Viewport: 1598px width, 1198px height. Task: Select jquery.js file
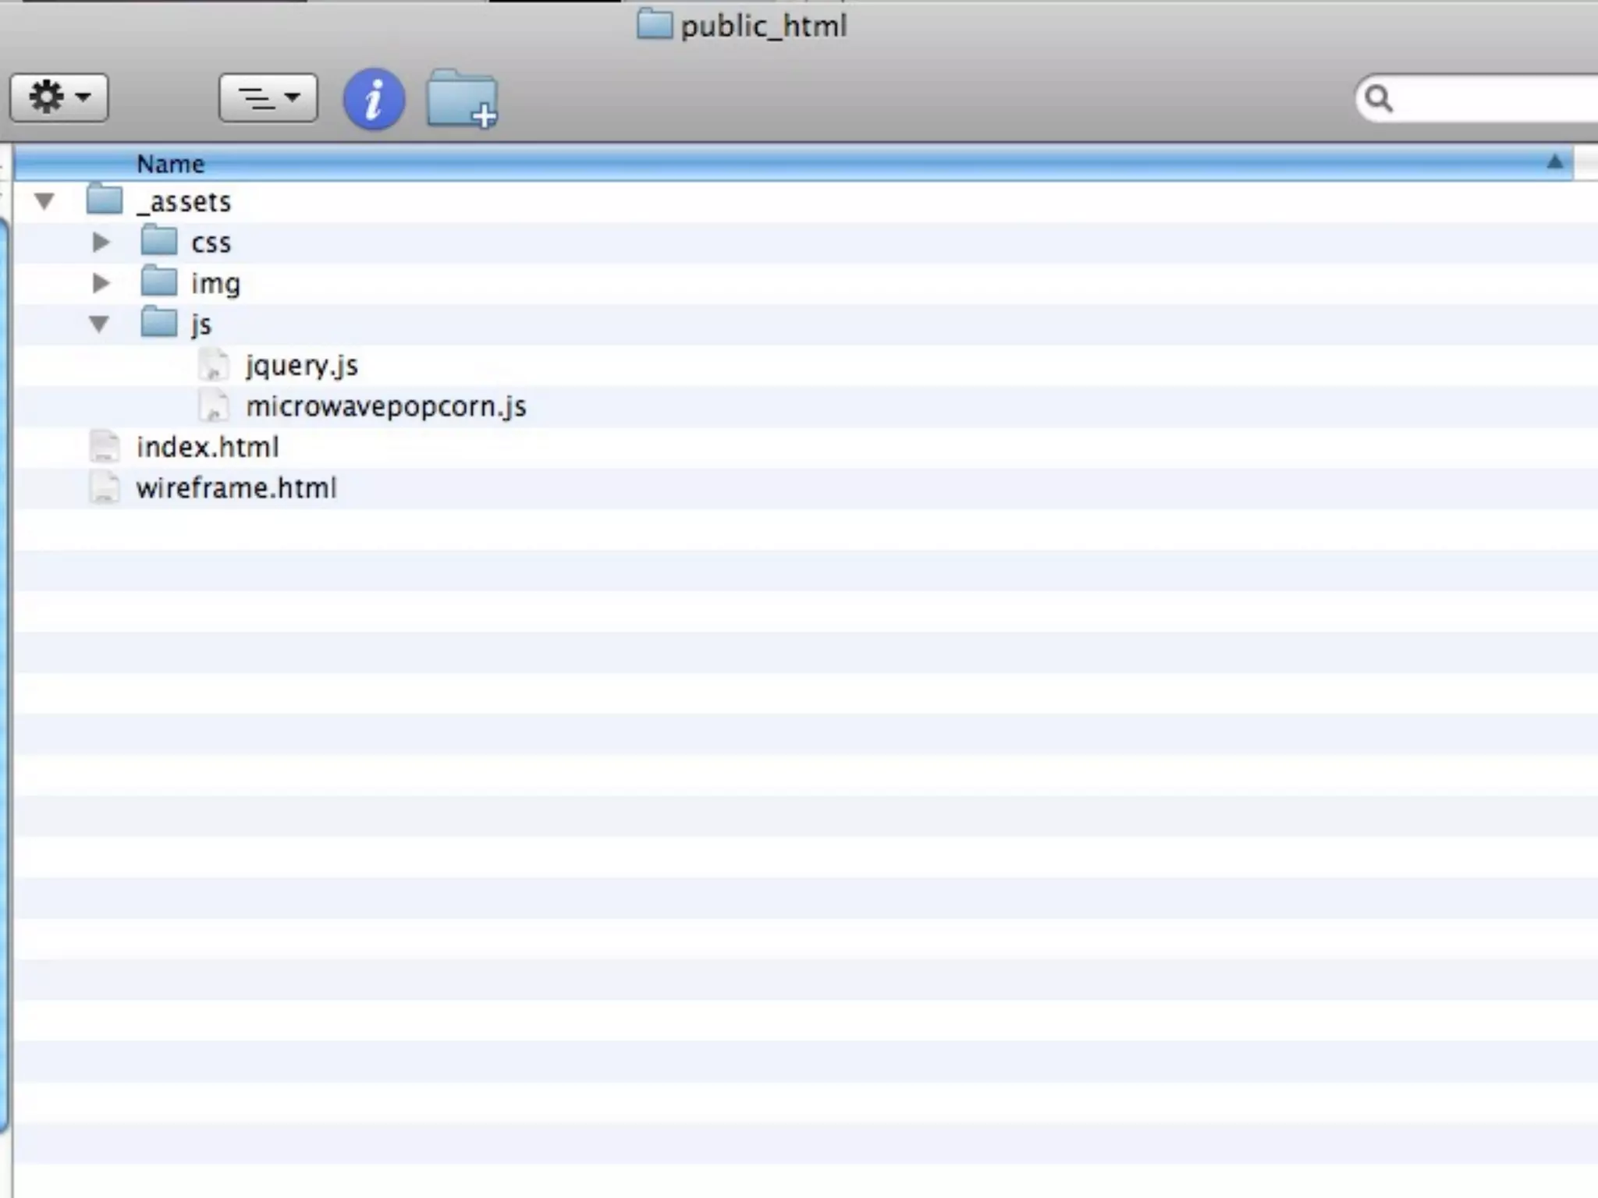coord(301,365)
